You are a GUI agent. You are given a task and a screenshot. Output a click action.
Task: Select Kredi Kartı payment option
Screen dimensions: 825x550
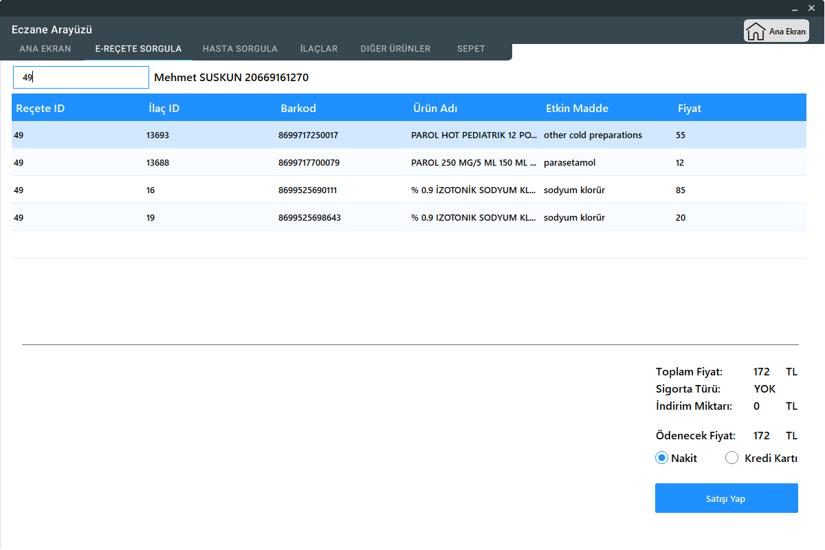(x=732, y=459)
